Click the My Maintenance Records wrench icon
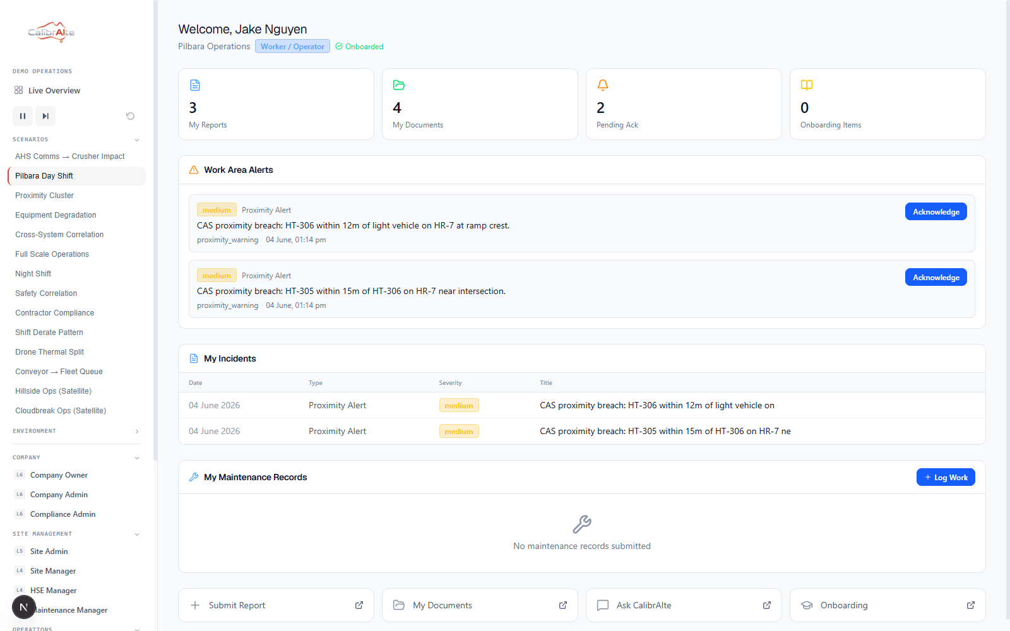This screenshot has width=1010, height=631. [194, 477]
